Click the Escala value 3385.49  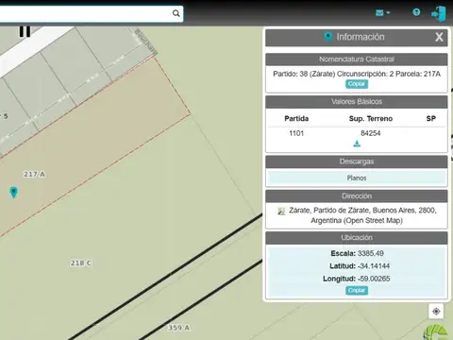[x=371, y=253]
